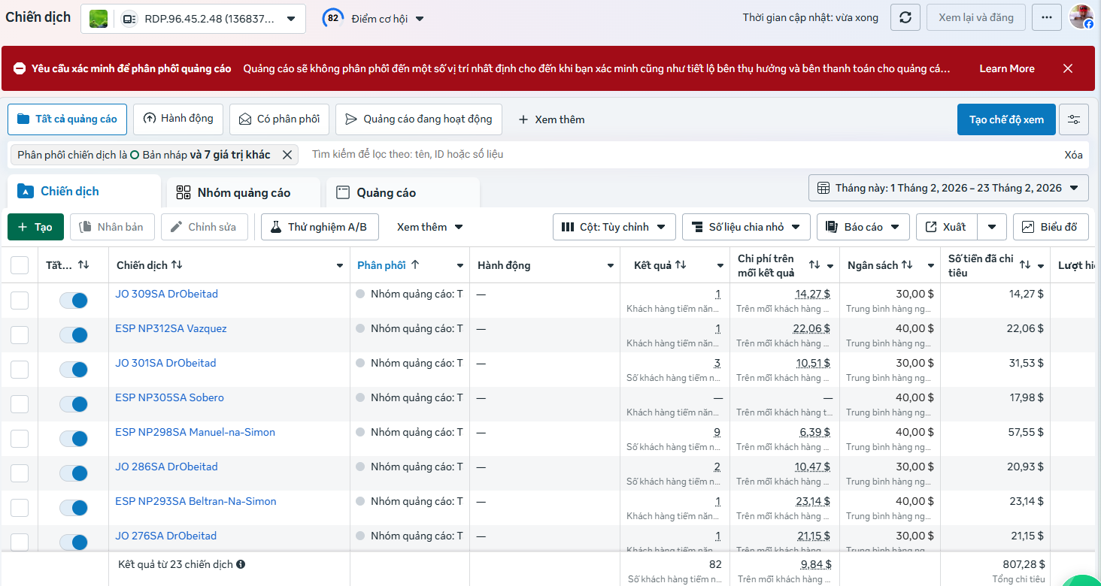Click Xóa to clear filters
The width and height of the screenshot is (1101, 586).
(1073, 155)
